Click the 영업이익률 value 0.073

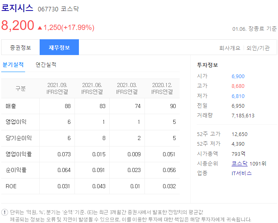pyautogui.click(x=64, y=154)
